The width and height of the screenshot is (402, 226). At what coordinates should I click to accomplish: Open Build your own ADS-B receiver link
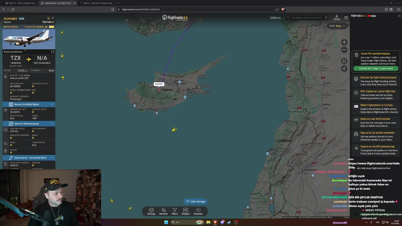pyautogui.click(x=375, y=119)
